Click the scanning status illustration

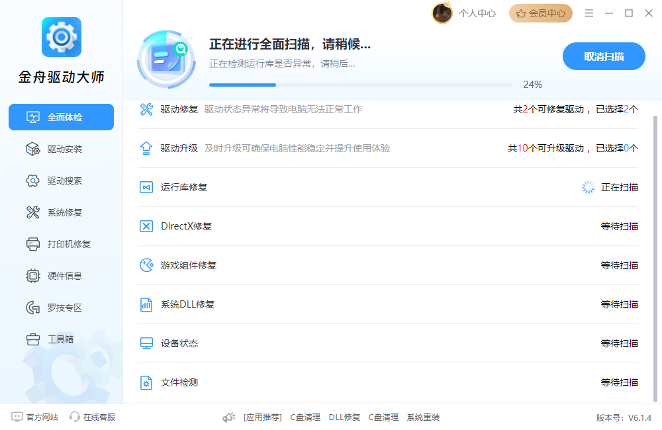(166, 60)
